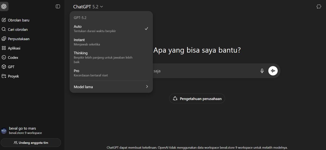326x150 pixels.
Task: Select the Pro model option
Action: coord(111,73)
